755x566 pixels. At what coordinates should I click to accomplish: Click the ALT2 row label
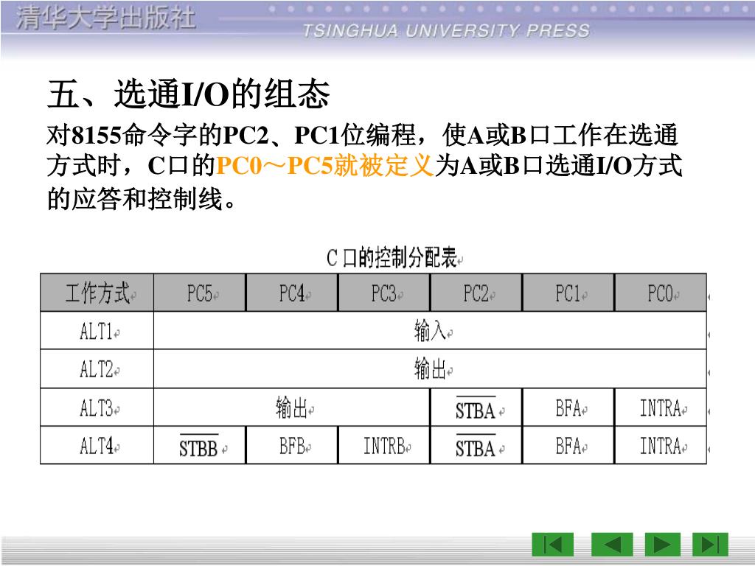coord(97,369)
